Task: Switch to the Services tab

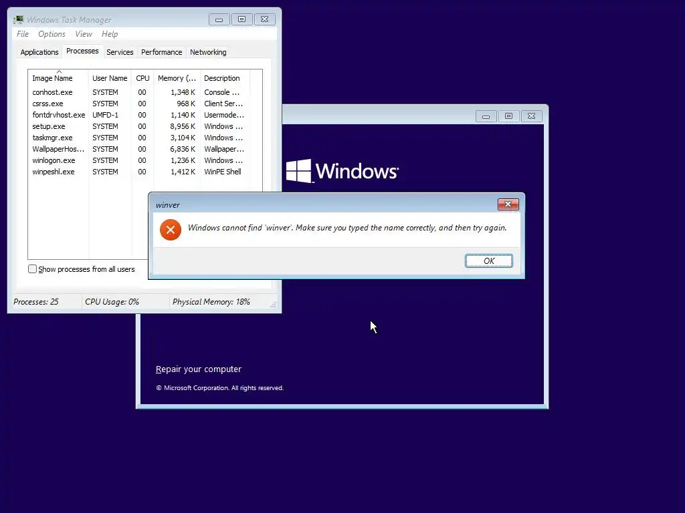Action: point(120,52)
